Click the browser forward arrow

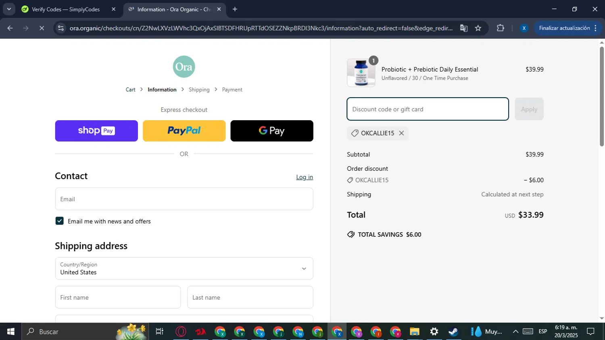[x=26, y=28]
